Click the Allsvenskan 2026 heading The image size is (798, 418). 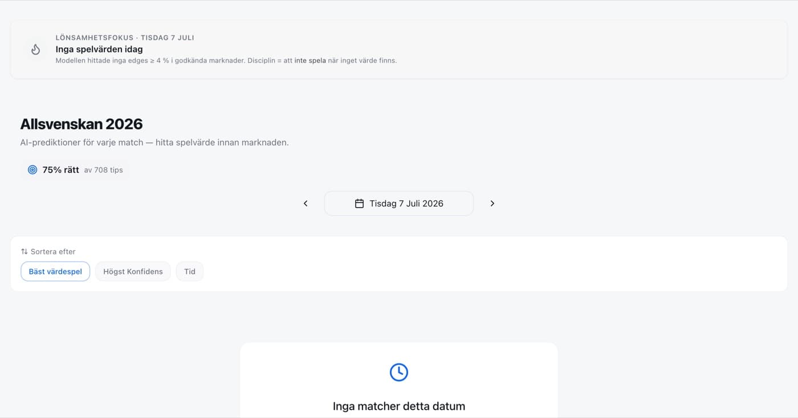82,124
